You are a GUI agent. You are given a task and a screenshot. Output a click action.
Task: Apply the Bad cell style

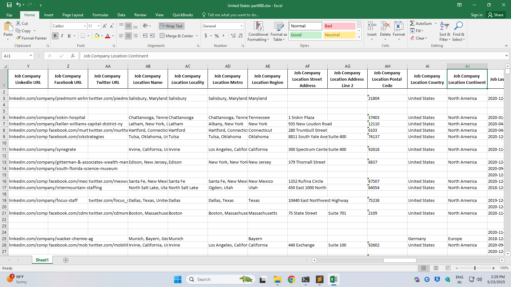click(339, 26)
